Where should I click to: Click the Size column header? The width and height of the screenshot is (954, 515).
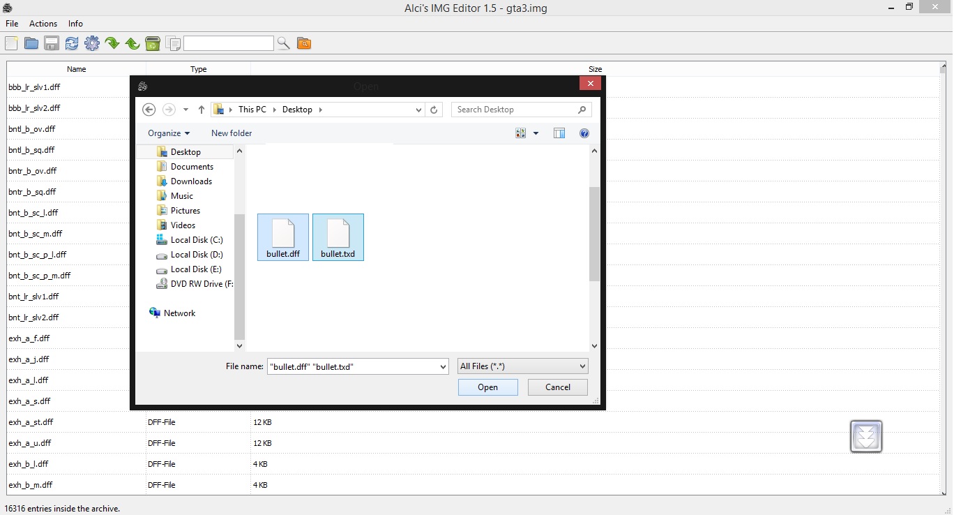(x=595, y=69)
